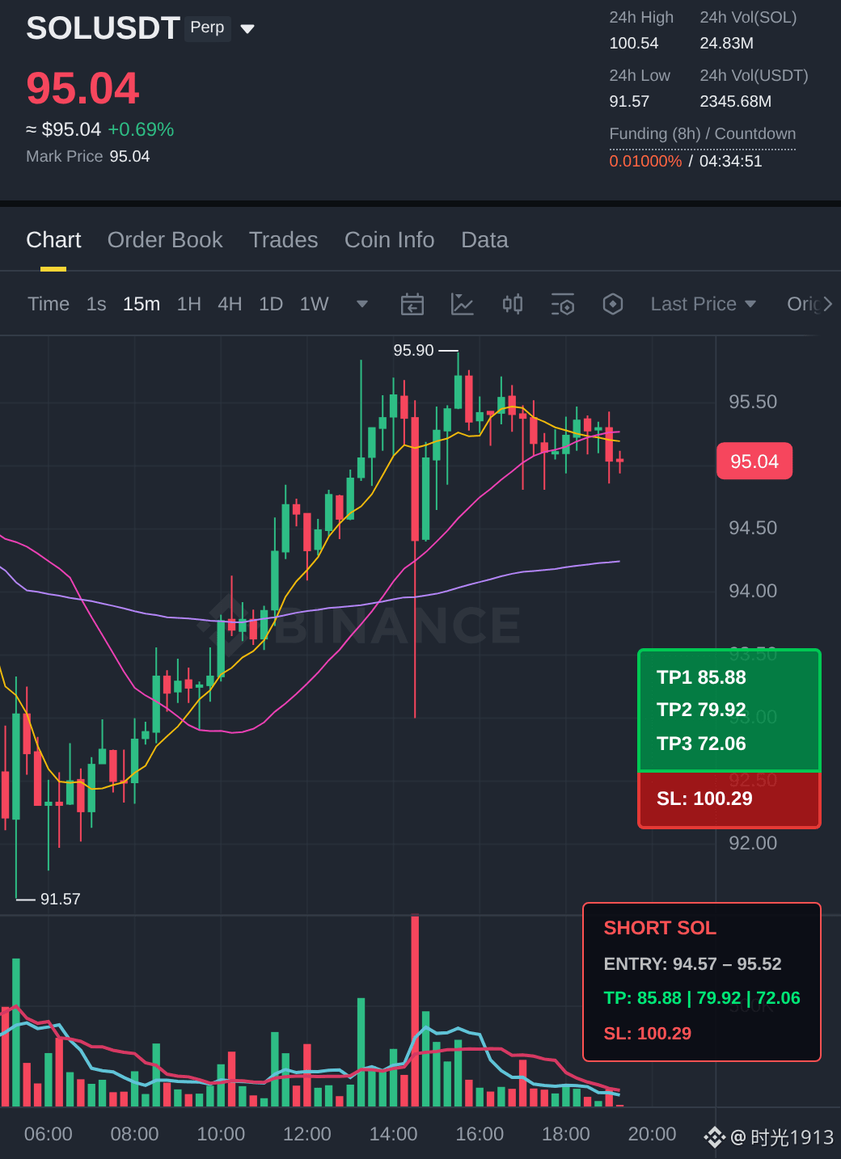Select the 1W interval

pyautogui.click(x=314, y=304)
